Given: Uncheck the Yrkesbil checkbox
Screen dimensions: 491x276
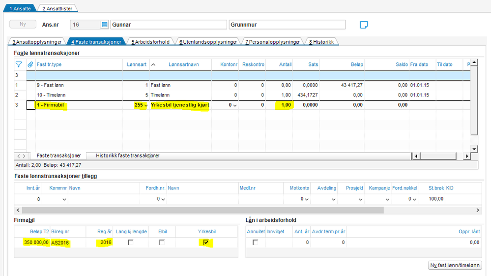Looking at the screenshot, I should [206, 242].
